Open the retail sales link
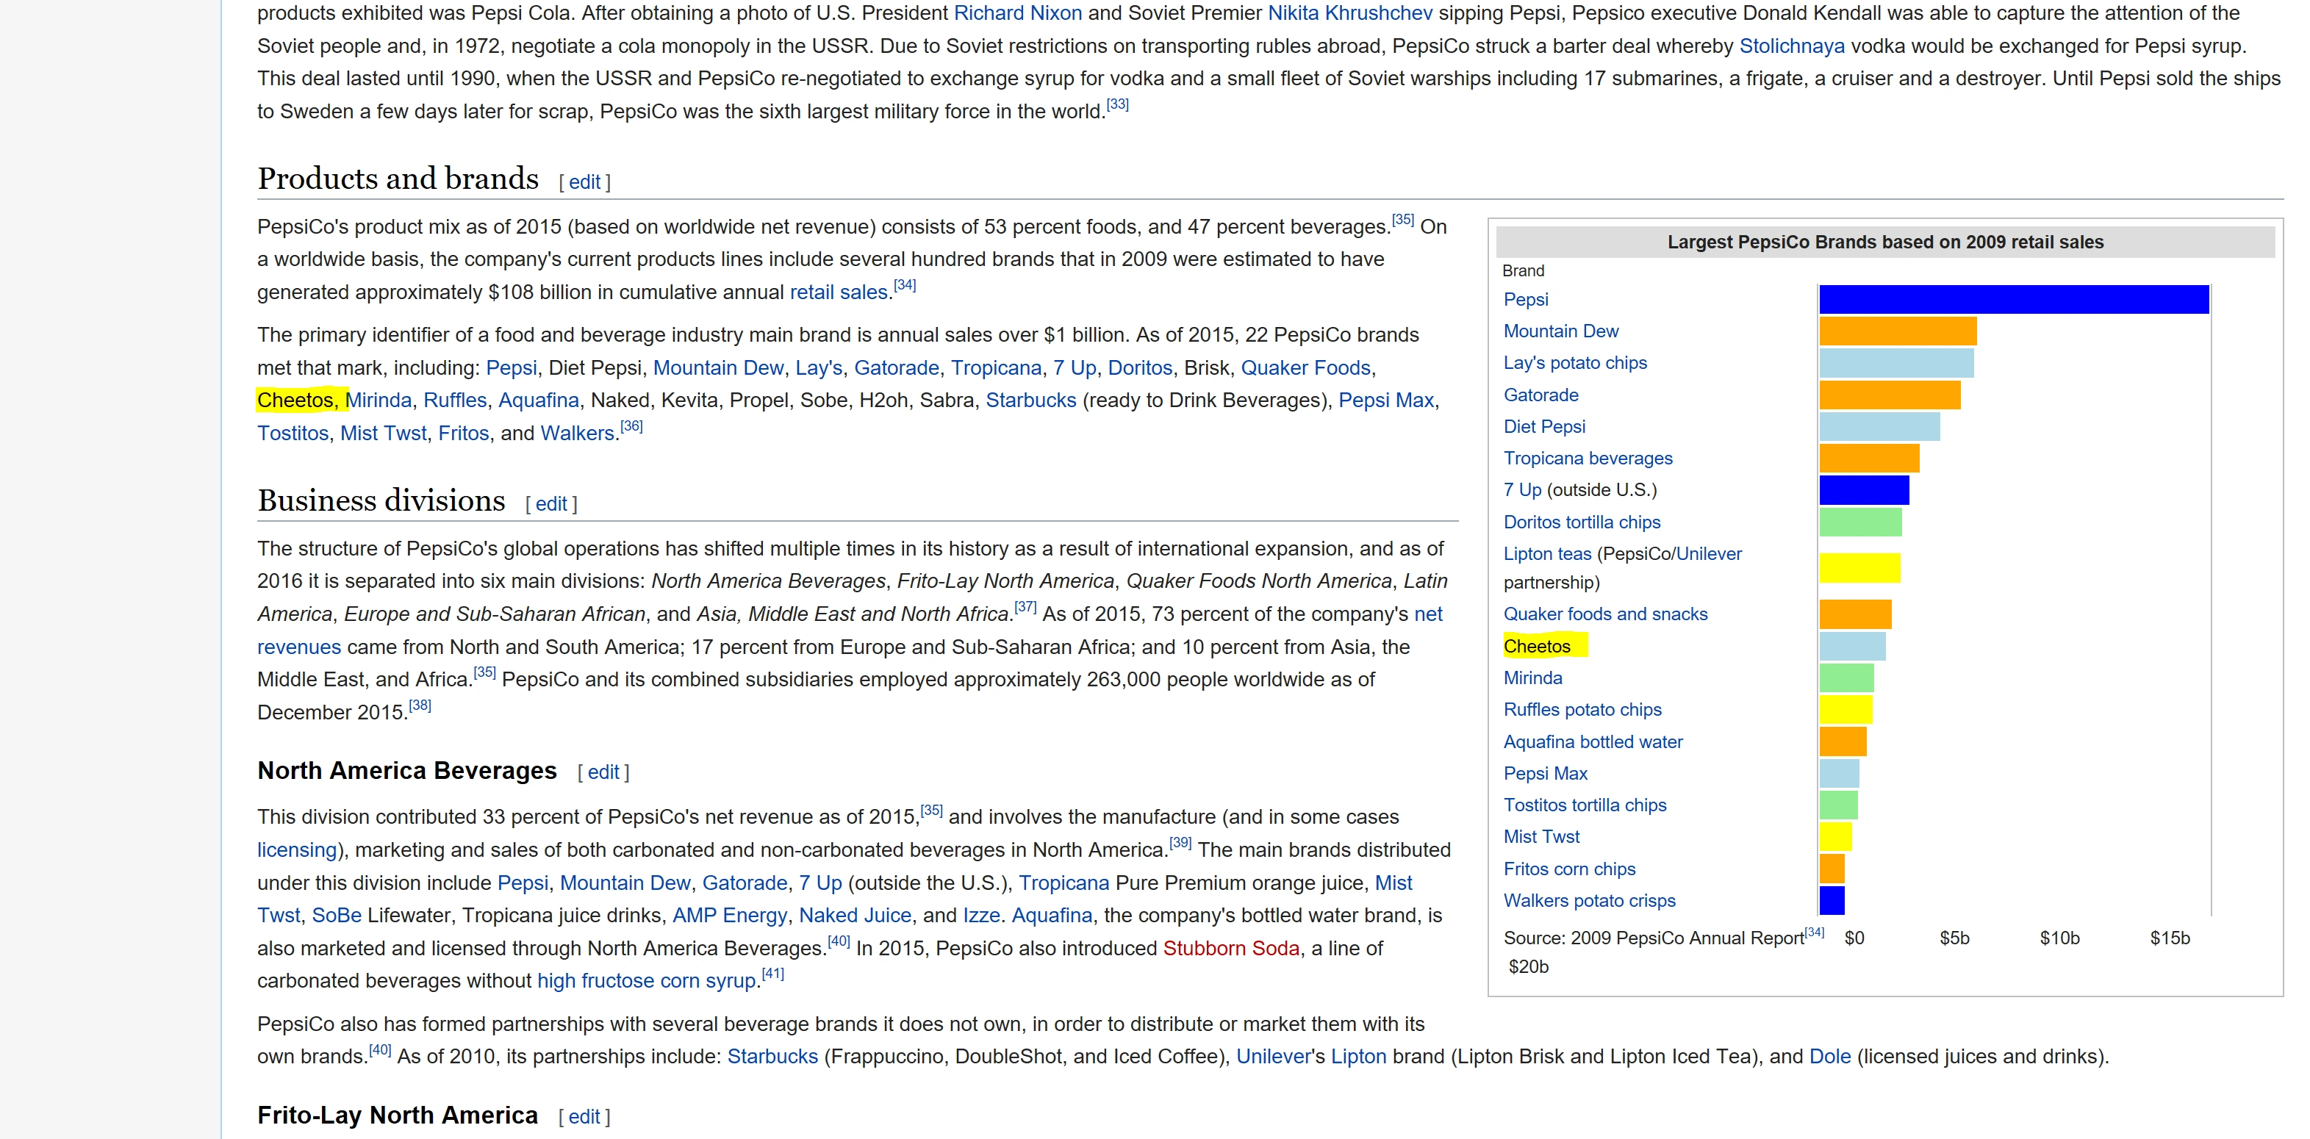 click(x=839, y=292)
